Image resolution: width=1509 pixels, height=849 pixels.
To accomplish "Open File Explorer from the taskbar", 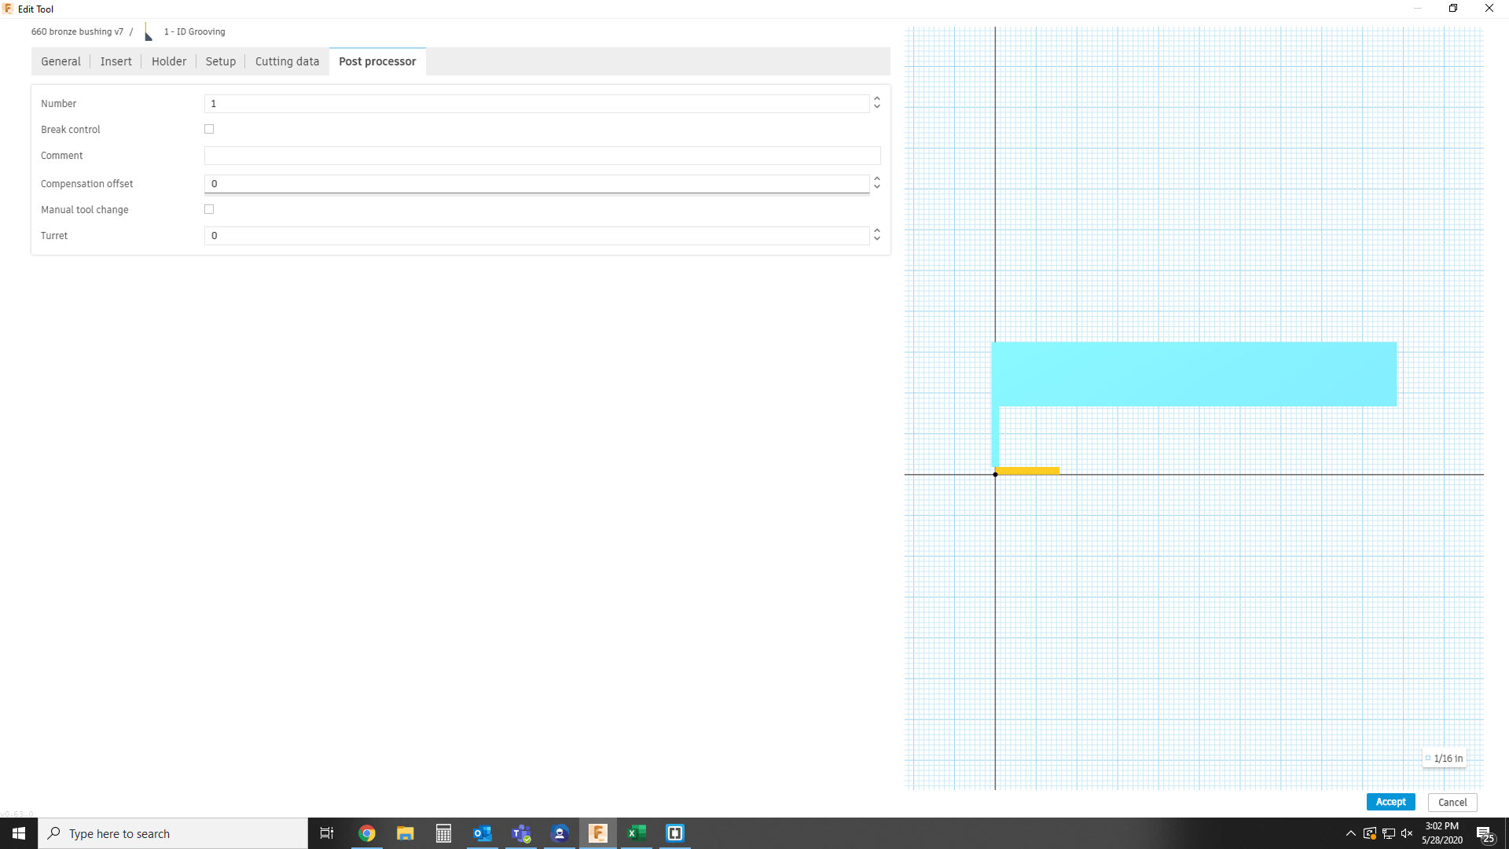I will click(406, 833).
